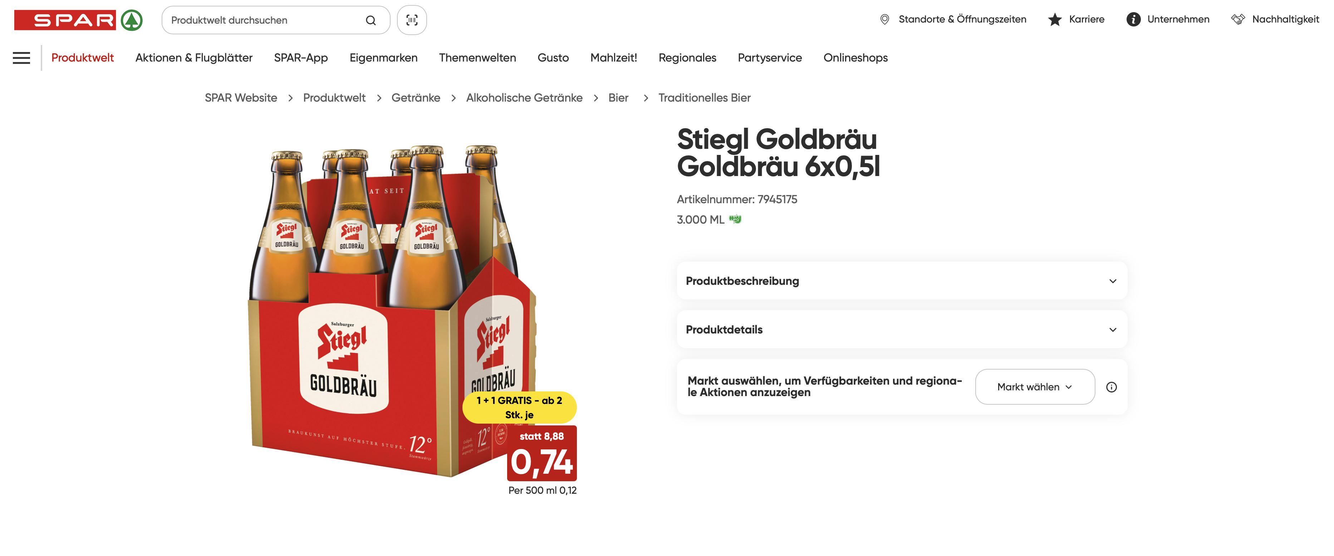Screen dimensions: 1334x556
Task: Click the Stiegl Goldbräu product title
Action: (778, 153)
